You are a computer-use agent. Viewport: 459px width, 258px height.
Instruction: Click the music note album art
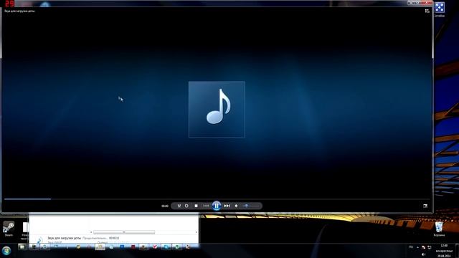click(x=217, y=109)
